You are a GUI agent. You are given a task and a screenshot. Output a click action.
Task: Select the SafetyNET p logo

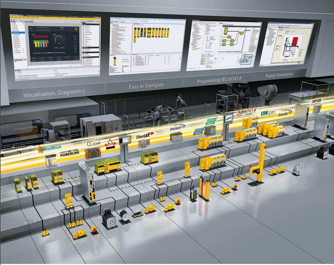[245, 113]
